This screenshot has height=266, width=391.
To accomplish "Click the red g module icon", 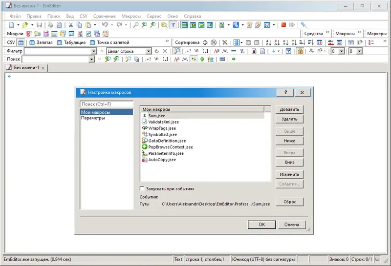I will tap(28, 34).
